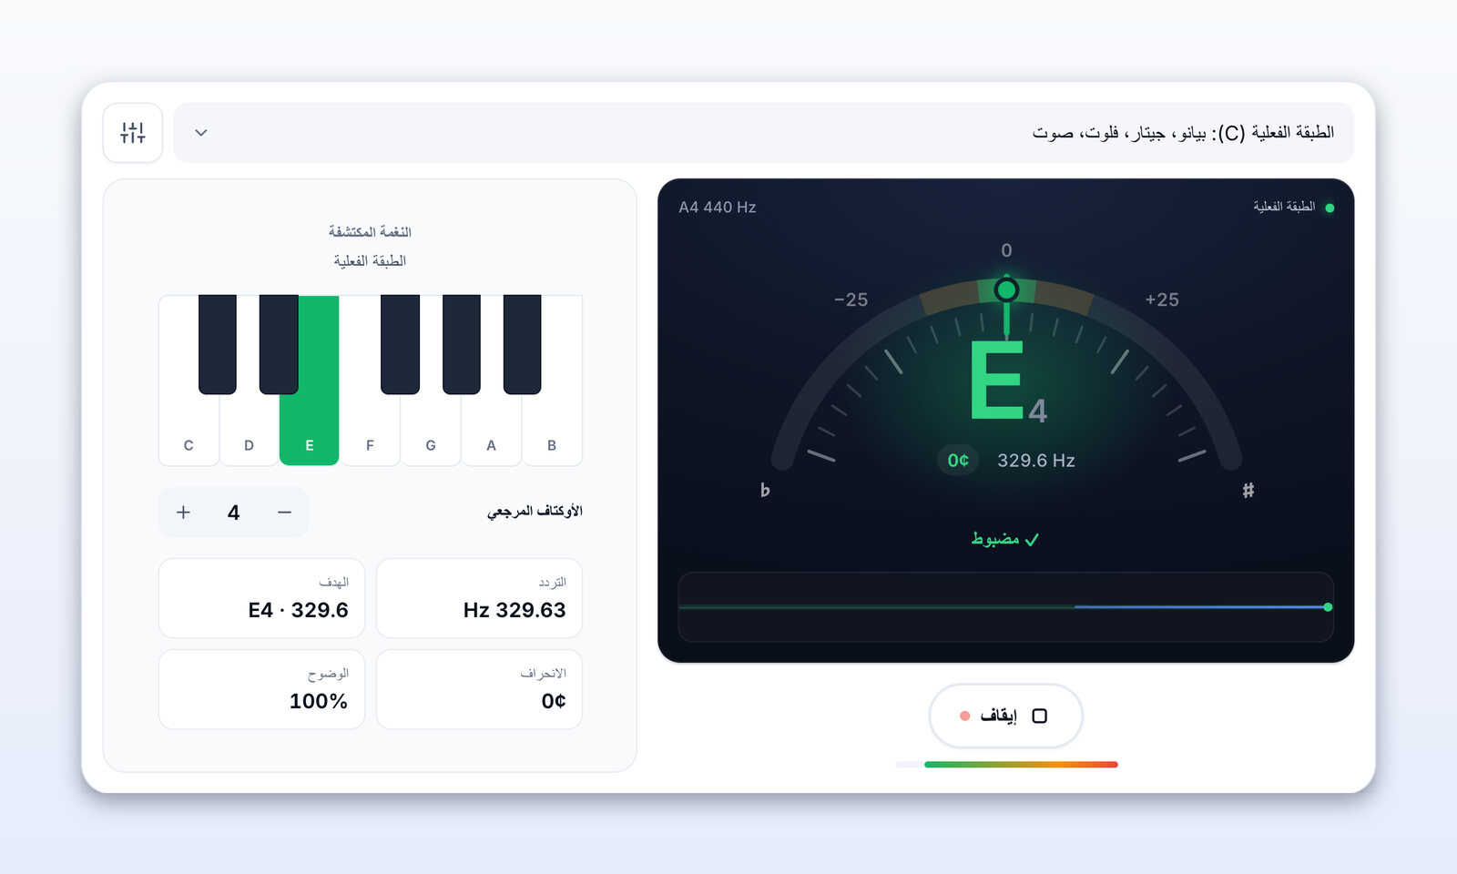Select the G piano key
The image size is (1457, 874).
[x=431, y=430]
